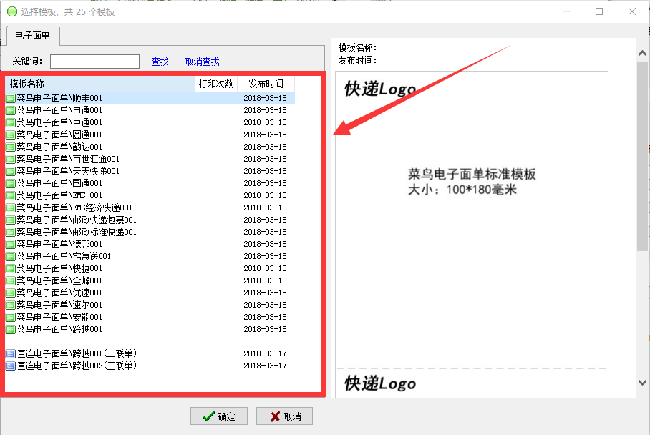Click the icon of 菜鸟电子面单\天天快递001 row
Image resolution: width=650 pixels, height=435 pixels.
(x=11, y=172)
